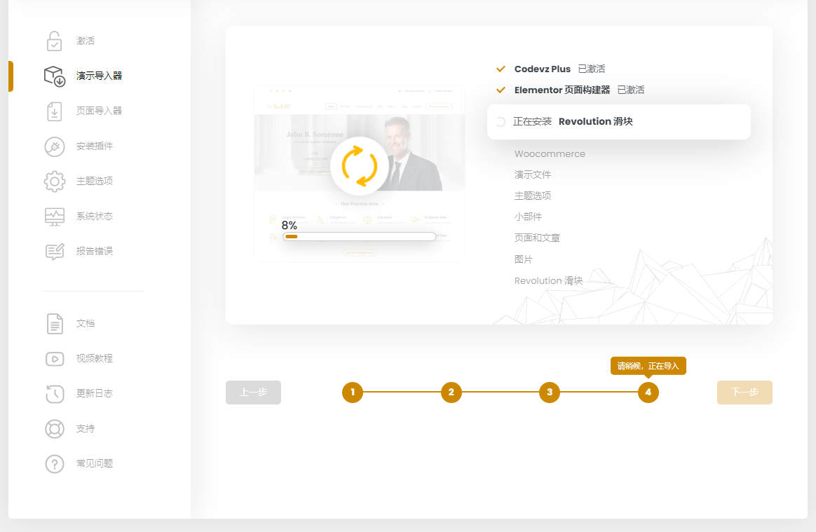Click the 演示文件 list item
Viewport: 816px width, 532px height.
532,175
